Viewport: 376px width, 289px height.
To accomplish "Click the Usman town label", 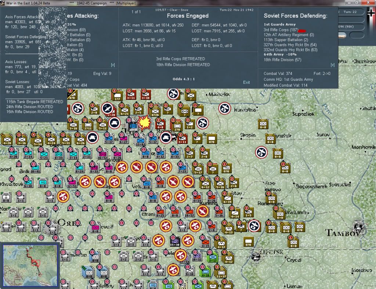I will point(294,286).
